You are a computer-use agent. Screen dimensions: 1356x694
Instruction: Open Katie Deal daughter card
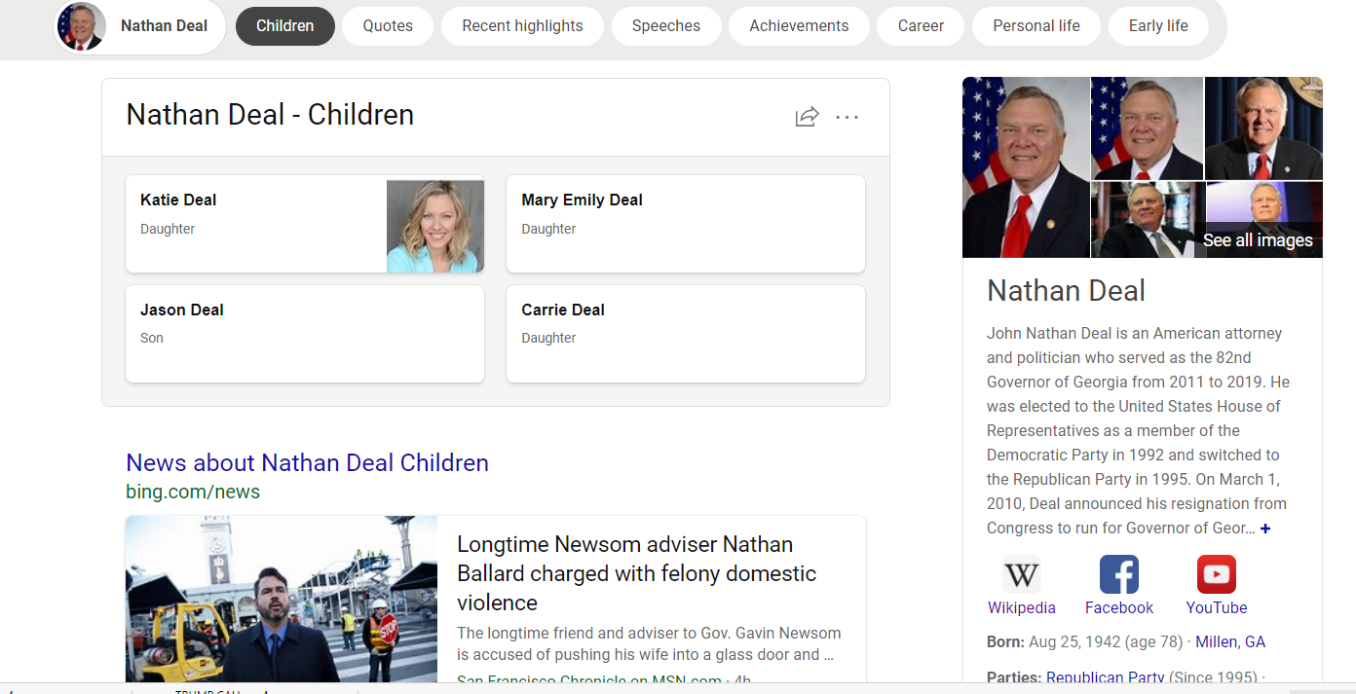[305, 224]
